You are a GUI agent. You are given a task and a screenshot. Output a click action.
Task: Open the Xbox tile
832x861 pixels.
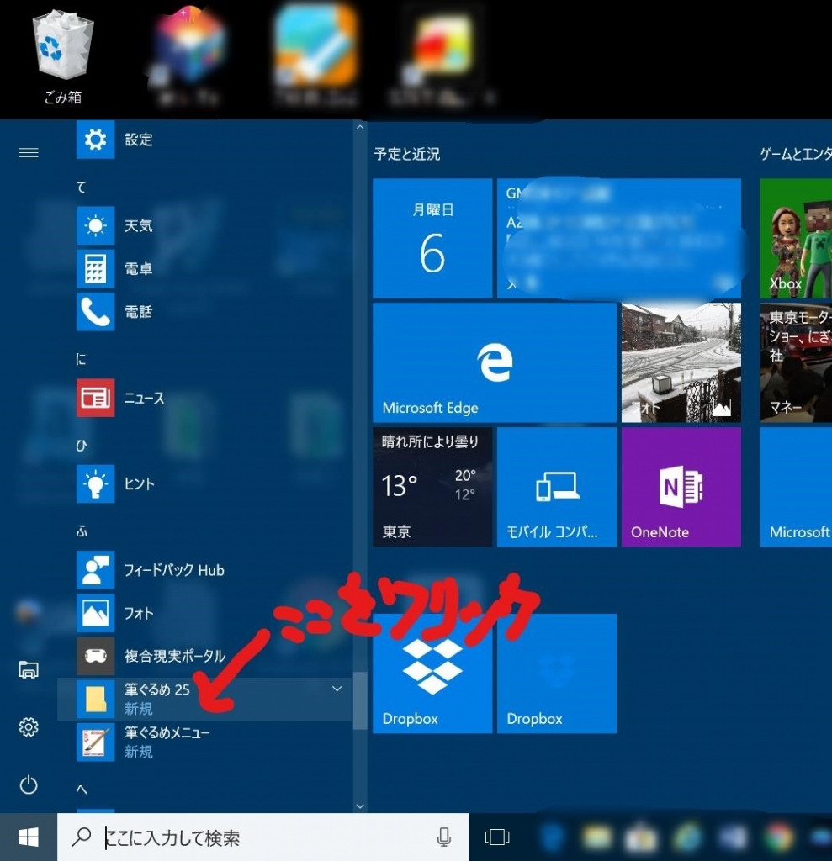coord(796,238)
